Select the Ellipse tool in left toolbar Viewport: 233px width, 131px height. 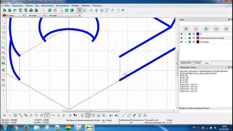pyautogui.click(x=3, y=37)
